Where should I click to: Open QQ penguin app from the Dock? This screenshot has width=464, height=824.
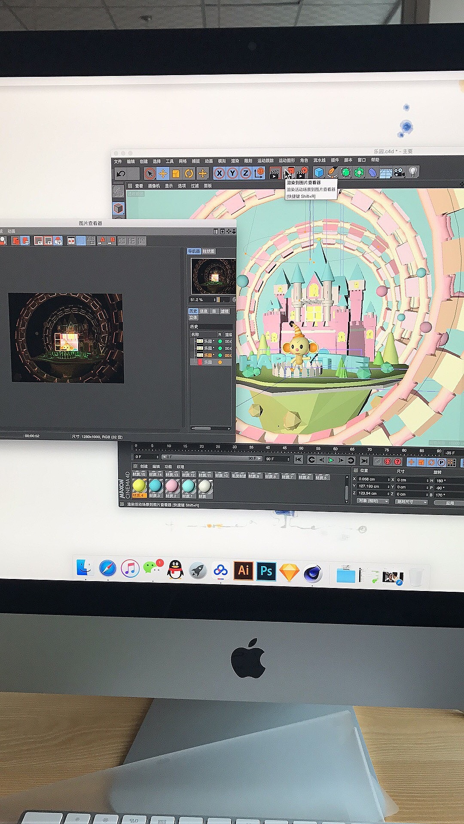(x=175, y=570)
